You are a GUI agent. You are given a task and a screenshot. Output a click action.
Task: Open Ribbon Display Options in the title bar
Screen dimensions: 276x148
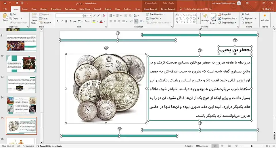[247, 3]
